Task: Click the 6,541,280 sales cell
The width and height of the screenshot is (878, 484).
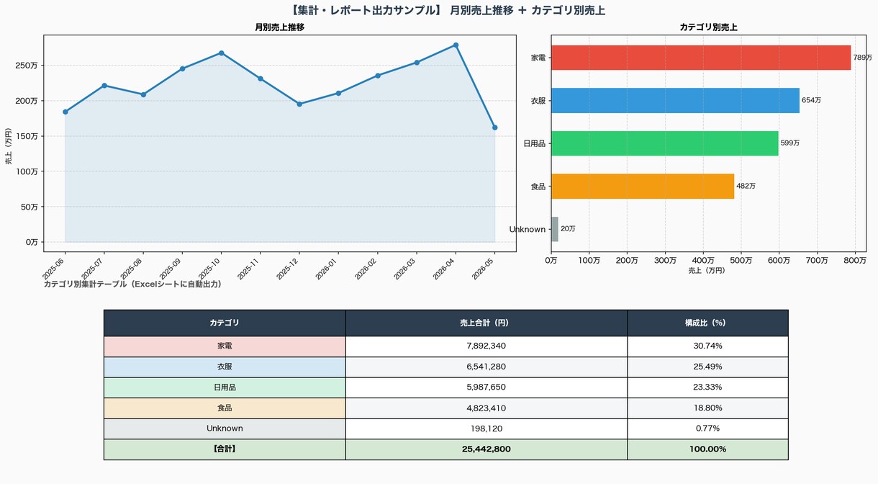Action: (x=486, y=367)
